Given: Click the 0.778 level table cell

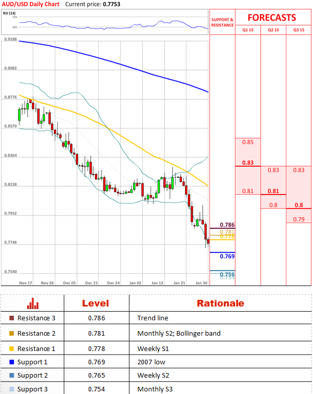Looking at the screenshot, I should pos(96,349).
